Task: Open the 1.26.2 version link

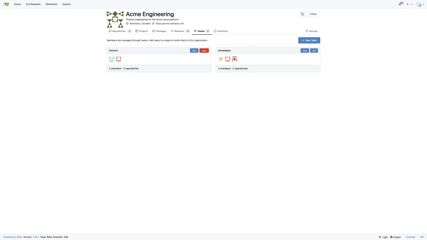Action: click(x=36, y=237)
